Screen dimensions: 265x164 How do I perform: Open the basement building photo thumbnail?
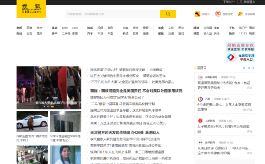tap(65, 122)
